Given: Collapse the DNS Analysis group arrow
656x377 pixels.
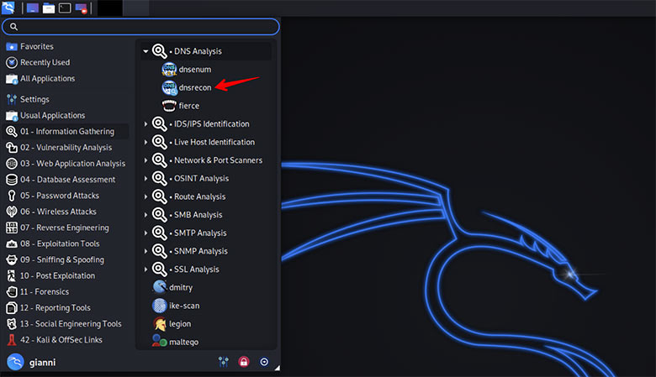Looking at the screenshot, I should tap(145, 51).
